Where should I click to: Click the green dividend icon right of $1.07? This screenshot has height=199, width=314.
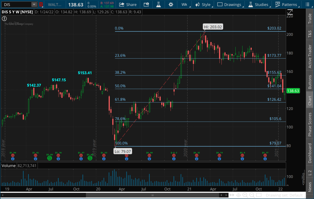(x=90, y=158)
